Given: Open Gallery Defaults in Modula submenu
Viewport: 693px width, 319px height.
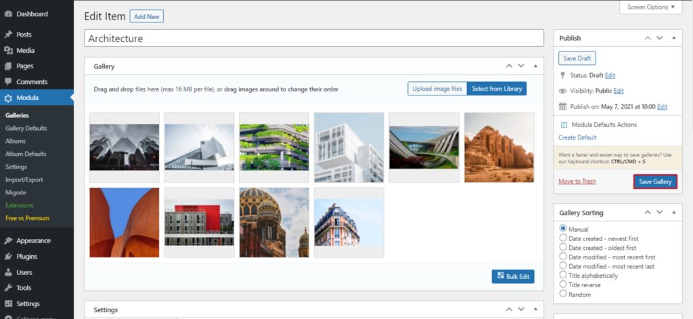Looking at the screenshot, I should 26,128.
